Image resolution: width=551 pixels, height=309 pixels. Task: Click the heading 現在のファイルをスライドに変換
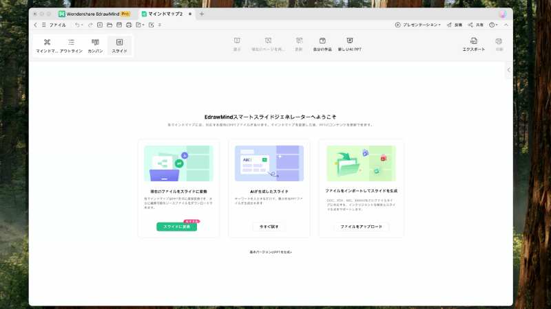click(x=178, y=192)
